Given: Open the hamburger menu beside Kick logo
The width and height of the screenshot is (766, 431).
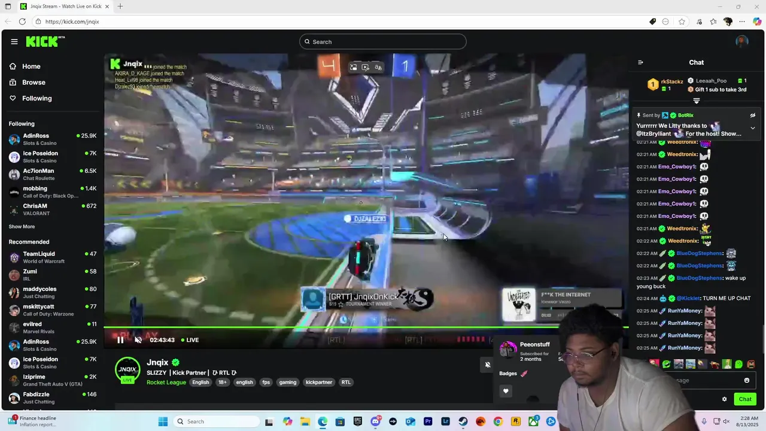Looking at the screenshot, I should tap(14, 41).
